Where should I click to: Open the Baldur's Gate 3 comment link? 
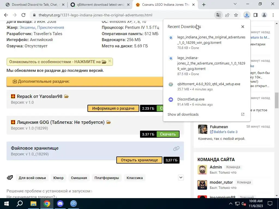[224, 132]
